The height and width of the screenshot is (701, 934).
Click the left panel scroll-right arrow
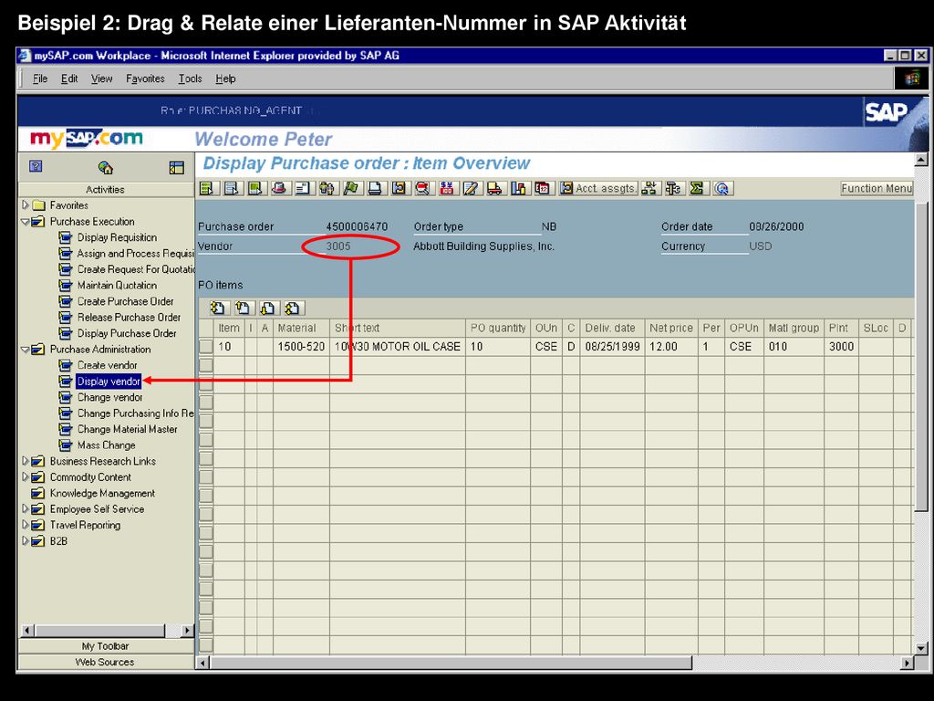coord(187,630)
